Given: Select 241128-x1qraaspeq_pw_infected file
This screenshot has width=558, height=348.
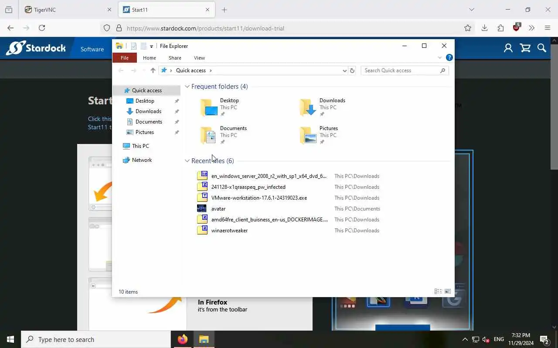Looking at the screenshot, I should click(x=248, y=187).
